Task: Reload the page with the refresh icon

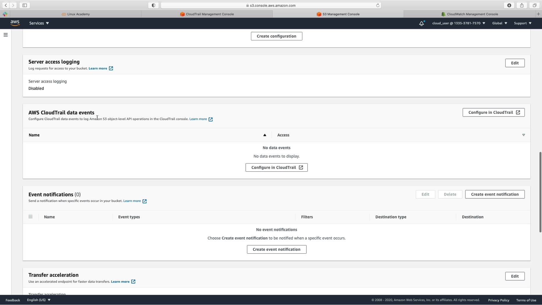Action: (x=378, y=5)
